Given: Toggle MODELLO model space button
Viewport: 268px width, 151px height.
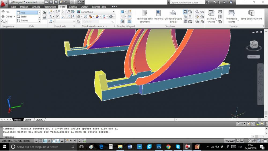Looking at the screenshot, I should 229,141.
